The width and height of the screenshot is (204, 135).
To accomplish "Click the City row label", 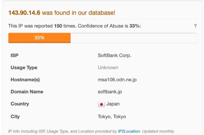I will pyautogui.click(x=15, y=117).
